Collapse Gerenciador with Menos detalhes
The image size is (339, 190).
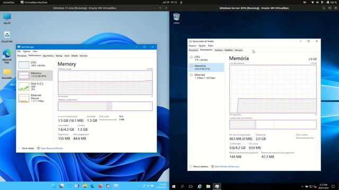click(x=199, y=167)
